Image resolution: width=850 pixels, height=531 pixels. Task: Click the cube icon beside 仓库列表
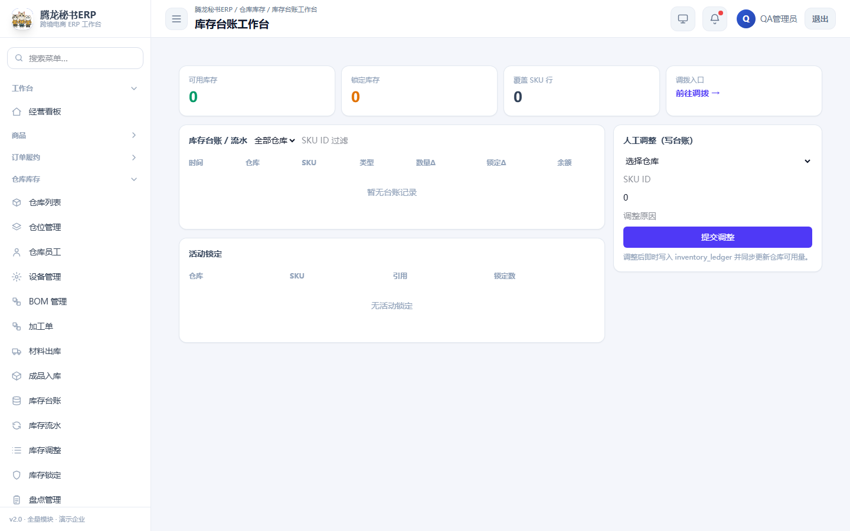[x=17, y=202]
